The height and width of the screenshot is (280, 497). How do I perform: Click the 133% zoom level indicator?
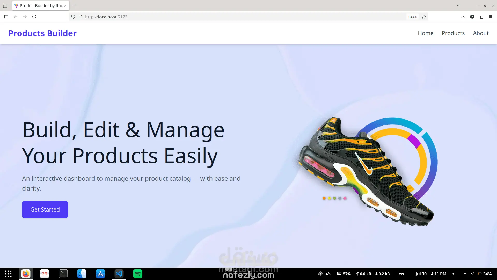pos(412,17)
